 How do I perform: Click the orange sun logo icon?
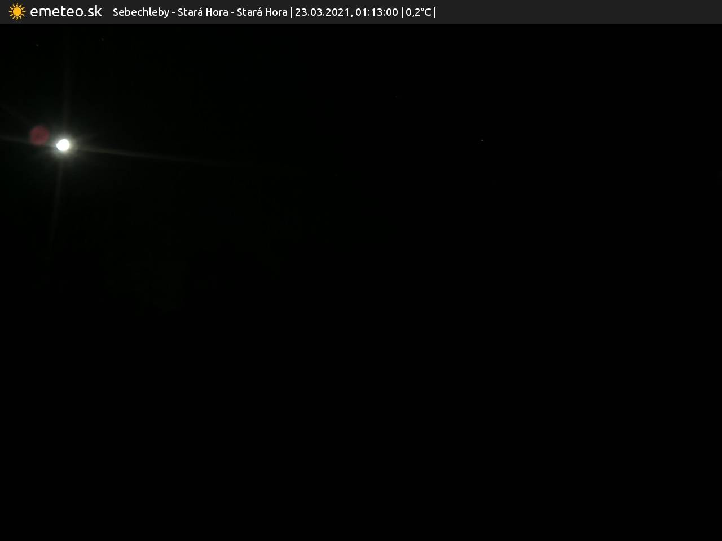[17, 12]
